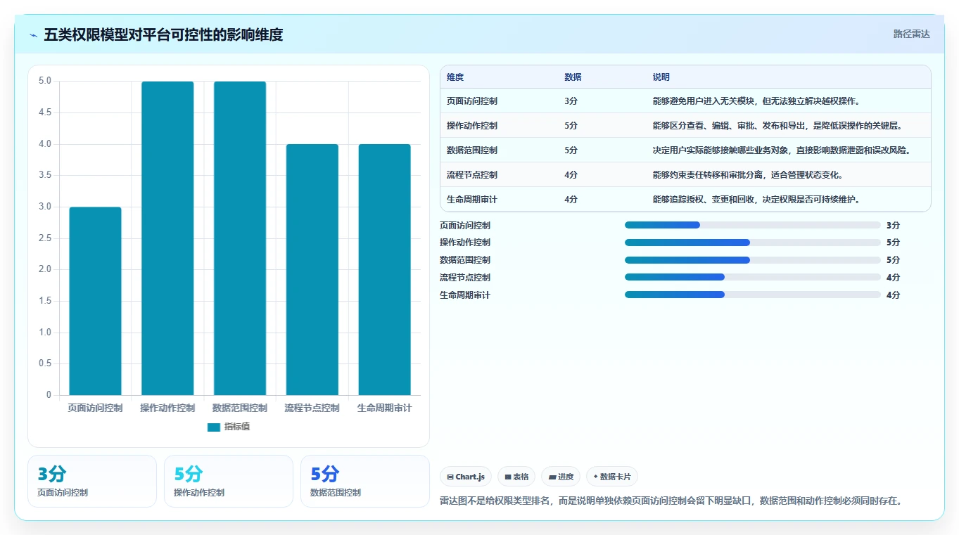Open the 3分 页面访问控制 summary card

(x=92, y=481)
